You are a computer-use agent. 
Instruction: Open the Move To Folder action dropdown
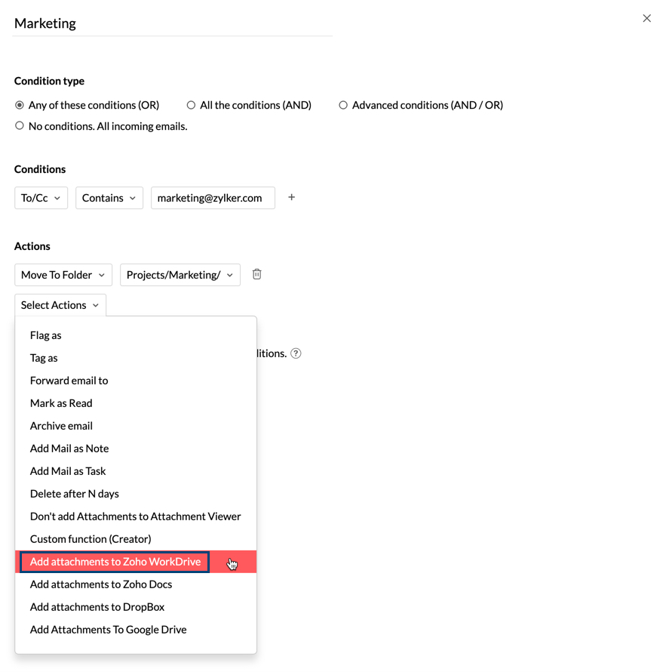(63, 275)
